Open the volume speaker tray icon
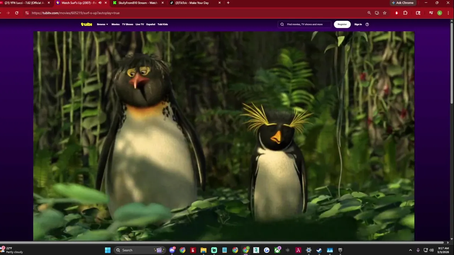Viewport: 454px width, 255px height. 432,250
